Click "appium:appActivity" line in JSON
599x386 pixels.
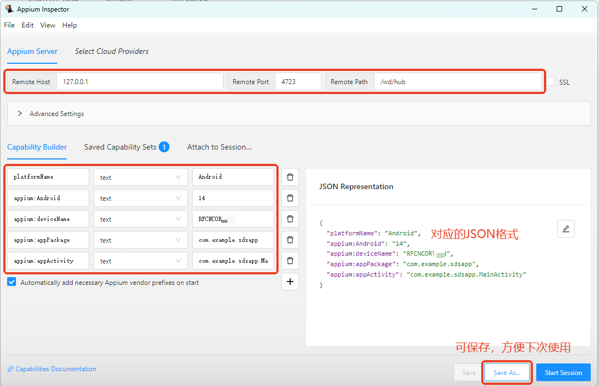pyautogui.click(x=426, y=274)
